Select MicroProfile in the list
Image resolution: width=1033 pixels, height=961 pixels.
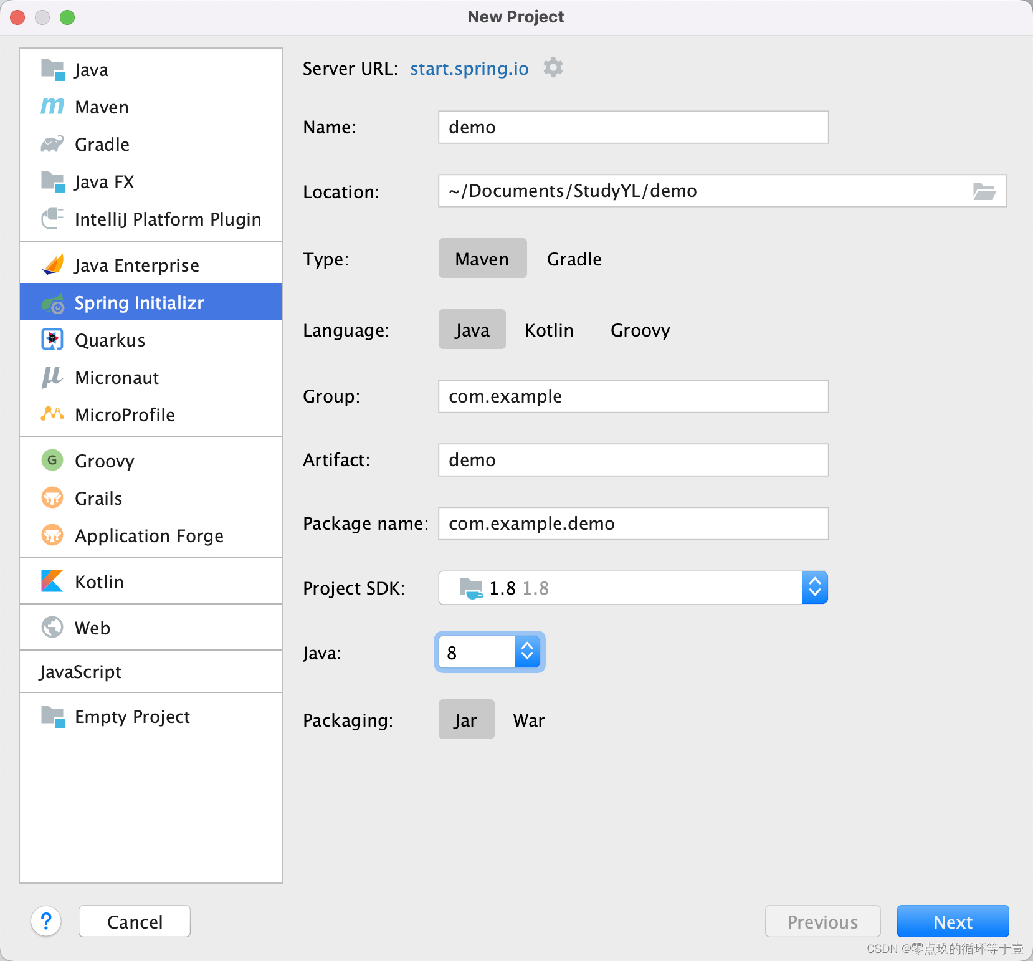click(x=151, y=415)
